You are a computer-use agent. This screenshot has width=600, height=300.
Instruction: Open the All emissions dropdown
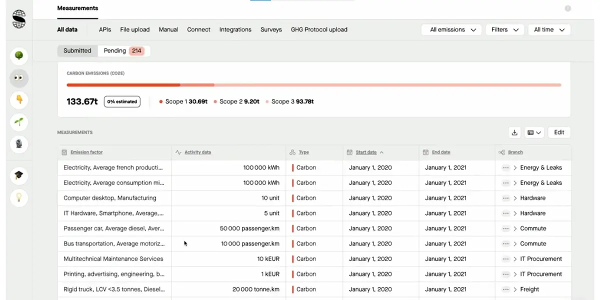(450, 29)
